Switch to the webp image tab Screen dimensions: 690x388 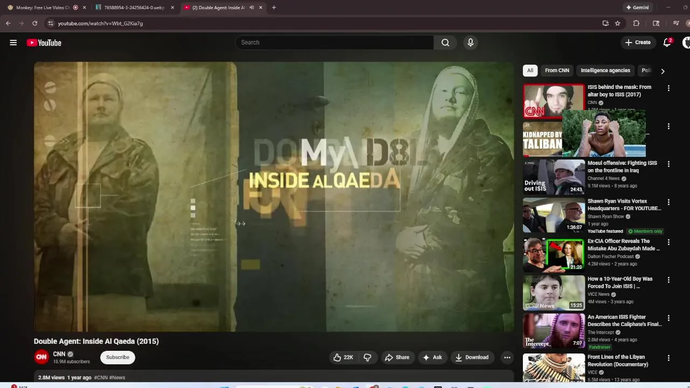tap(134, 8)
